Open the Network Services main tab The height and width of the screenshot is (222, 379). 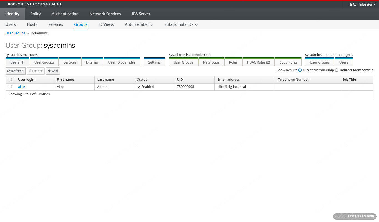105,14
